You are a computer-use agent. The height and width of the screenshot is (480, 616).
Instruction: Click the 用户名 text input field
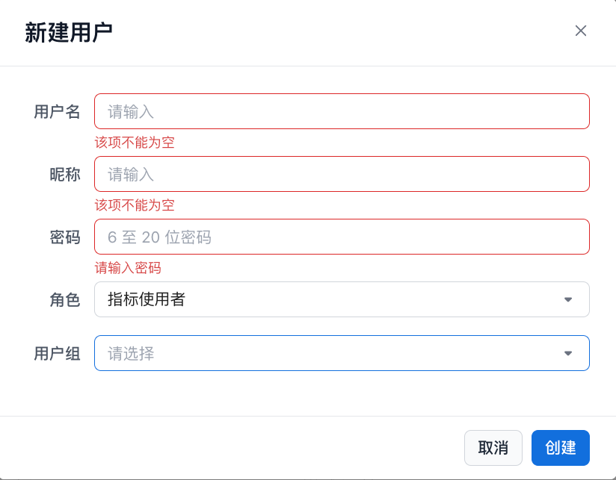pyautogui.click(x=342, y=111)
